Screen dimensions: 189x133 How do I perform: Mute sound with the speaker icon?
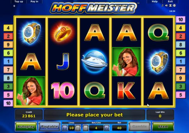pos(166,5)
